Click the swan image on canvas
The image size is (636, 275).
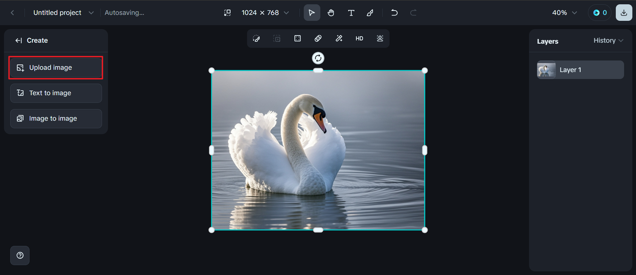pos(318,150)
